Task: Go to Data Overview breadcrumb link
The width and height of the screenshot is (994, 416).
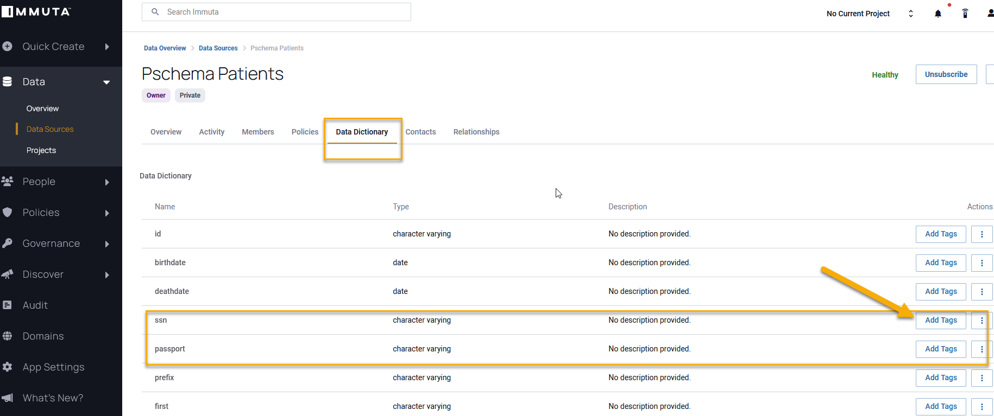Action: [x=165, y=48]
